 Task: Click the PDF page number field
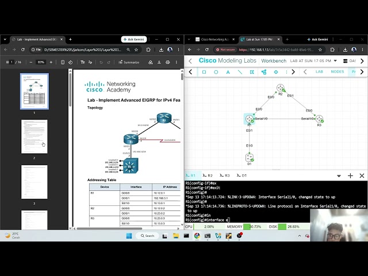[x=11, y=62]
